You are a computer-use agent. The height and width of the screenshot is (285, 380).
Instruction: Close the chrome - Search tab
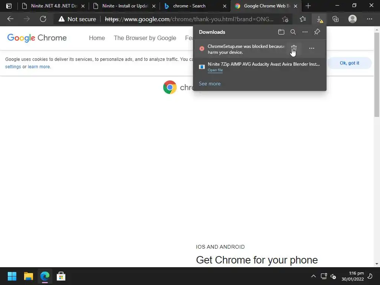pyautogui.click(x=225, y=6)
